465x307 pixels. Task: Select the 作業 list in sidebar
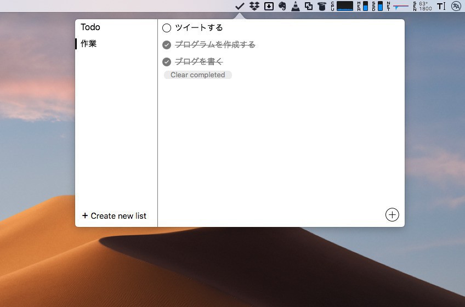(x=89, y=44)
